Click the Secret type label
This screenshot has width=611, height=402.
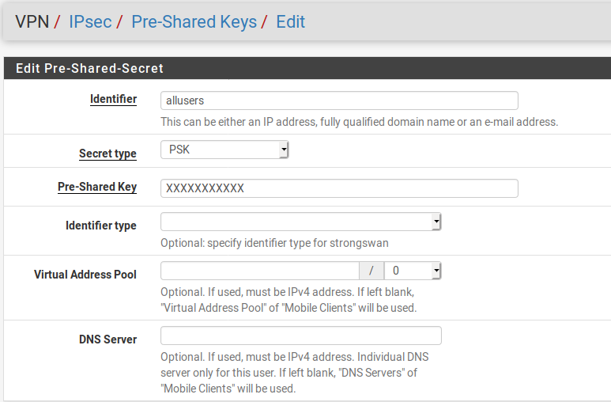pos(107,154)
